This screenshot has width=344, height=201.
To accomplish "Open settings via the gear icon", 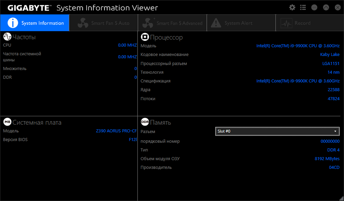I will [x=292, y=7].
